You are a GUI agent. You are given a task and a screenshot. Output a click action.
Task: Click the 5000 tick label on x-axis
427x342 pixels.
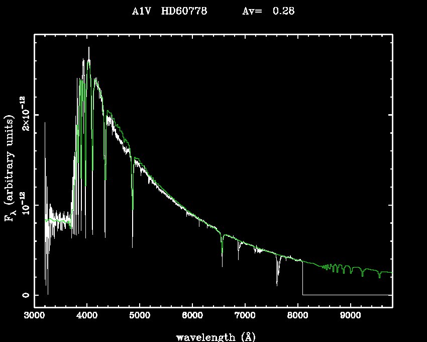(x=140, y=316)
